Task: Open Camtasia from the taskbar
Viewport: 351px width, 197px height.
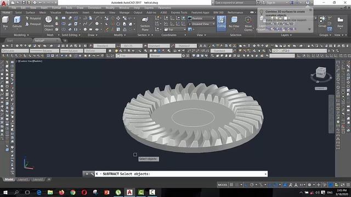Action: point(141,192)
